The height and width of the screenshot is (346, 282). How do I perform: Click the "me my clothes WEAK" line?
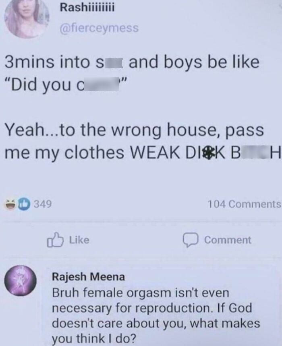(143, 153)
